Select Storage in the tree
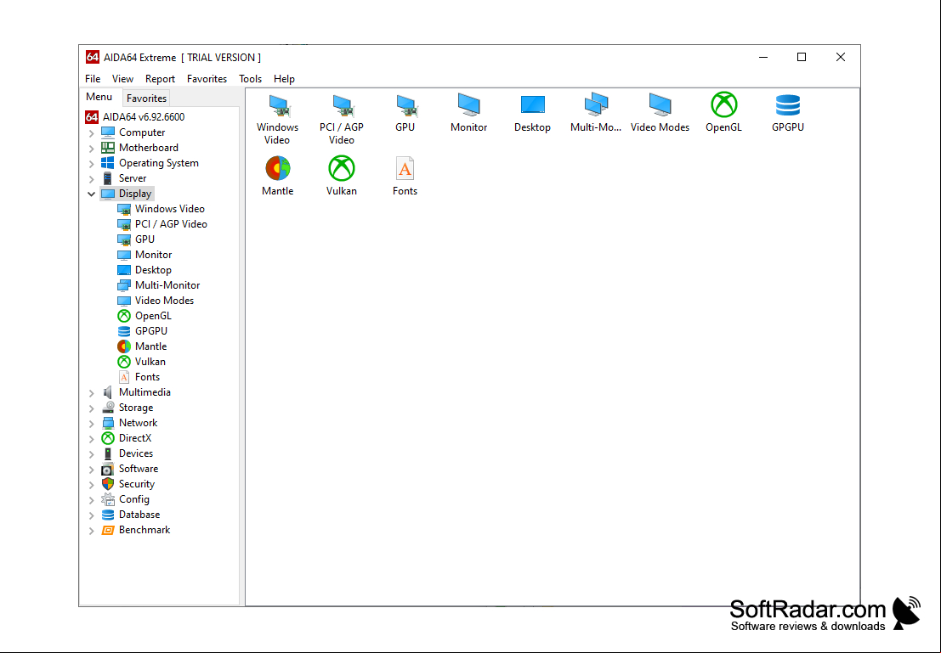Image resolution: width=941 pixels, height=653 pixels. click(128, 408)
